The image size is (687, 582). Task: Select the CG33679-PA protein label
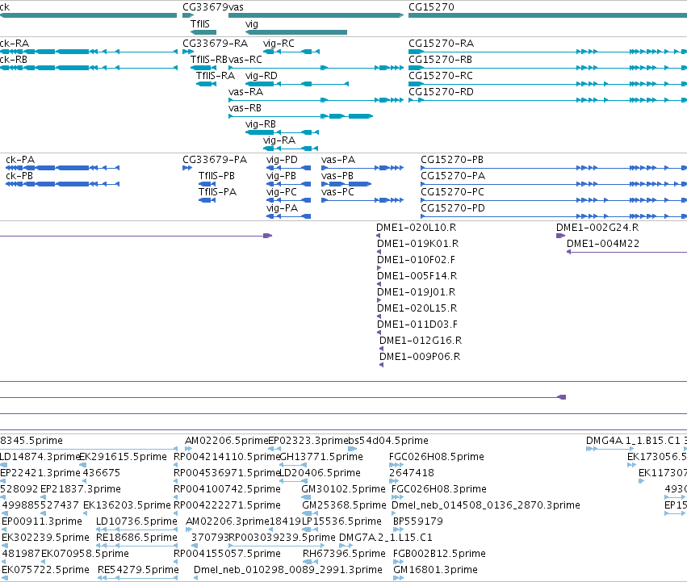tap(215, 160)
